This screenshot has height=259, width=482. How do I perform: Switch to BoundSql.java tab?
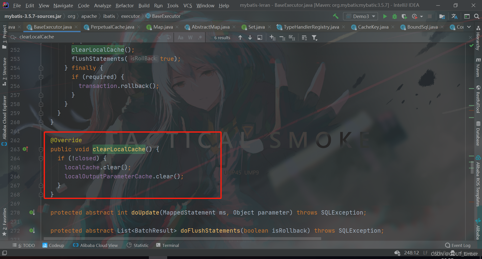coord(422,27)
